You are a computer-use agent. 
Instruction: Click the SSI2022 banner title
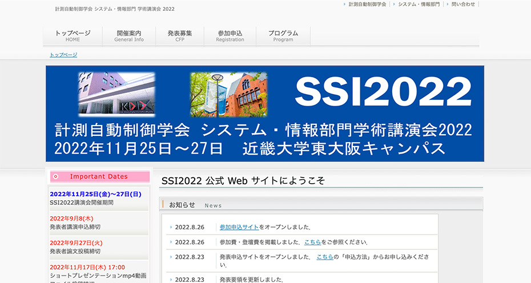coord(383,91)
